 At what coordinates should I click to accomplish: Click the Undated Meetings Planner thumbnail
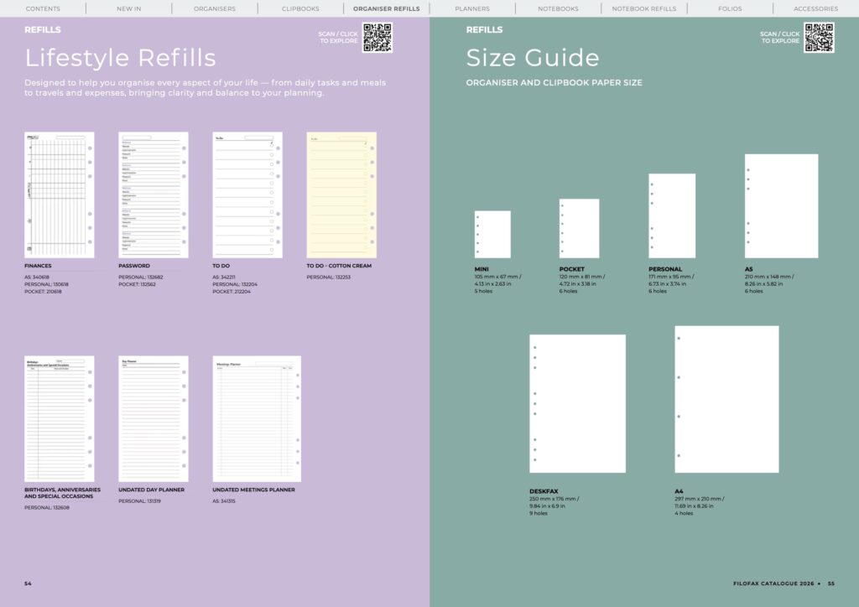click(257, 418)
